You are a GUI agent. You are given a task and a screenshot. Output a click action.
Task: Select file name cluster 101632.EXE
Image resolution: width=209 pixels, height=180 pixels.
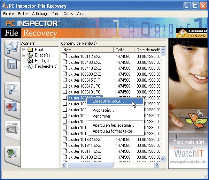point(85,140)
